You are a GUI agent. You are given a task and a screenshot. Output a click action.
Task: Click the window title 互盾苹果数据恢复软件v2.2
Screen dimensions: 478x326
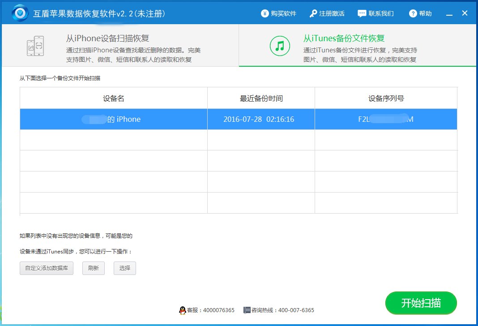tap(99, 13)
